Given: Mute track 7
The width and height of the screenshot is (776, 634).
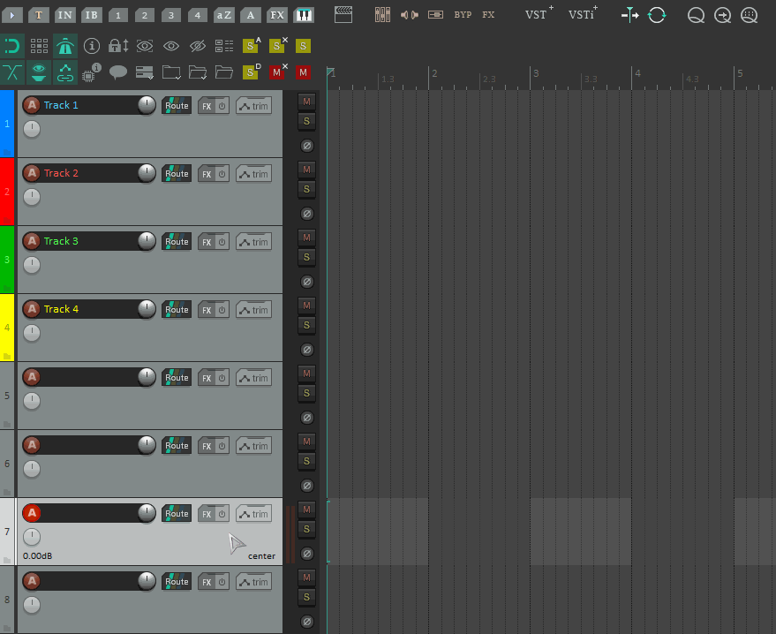Looking at the screenshot, I should tap(307, 509).
